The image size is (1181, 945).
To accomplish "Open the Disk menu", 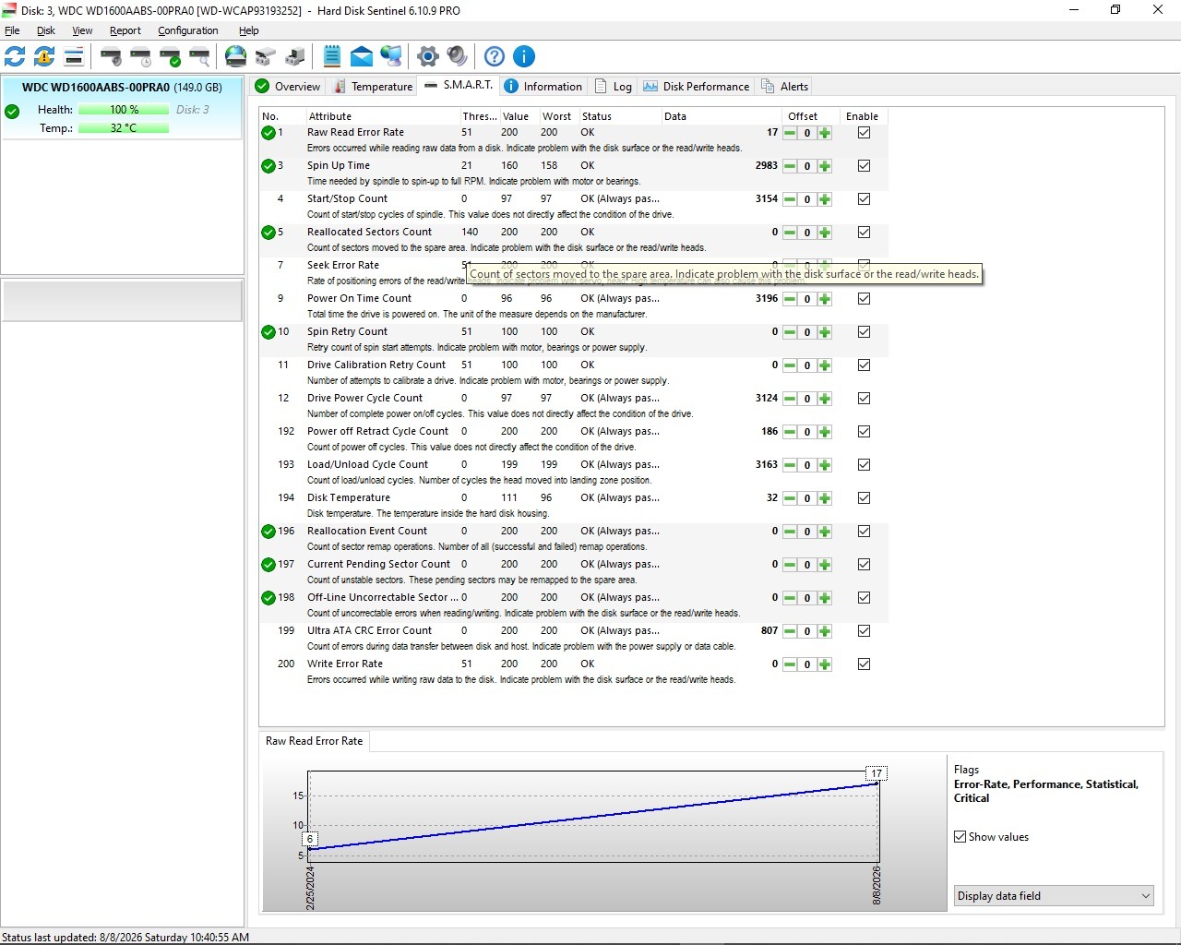I will (x=46, y=30).
